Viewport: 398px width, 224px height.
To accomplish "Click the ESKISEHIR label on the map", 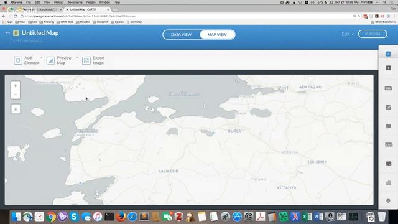I will (x=317, y=162).
